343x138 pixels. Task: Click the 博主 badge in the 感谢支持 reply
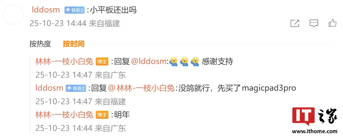pyautogui.click(x=102, y=62)
